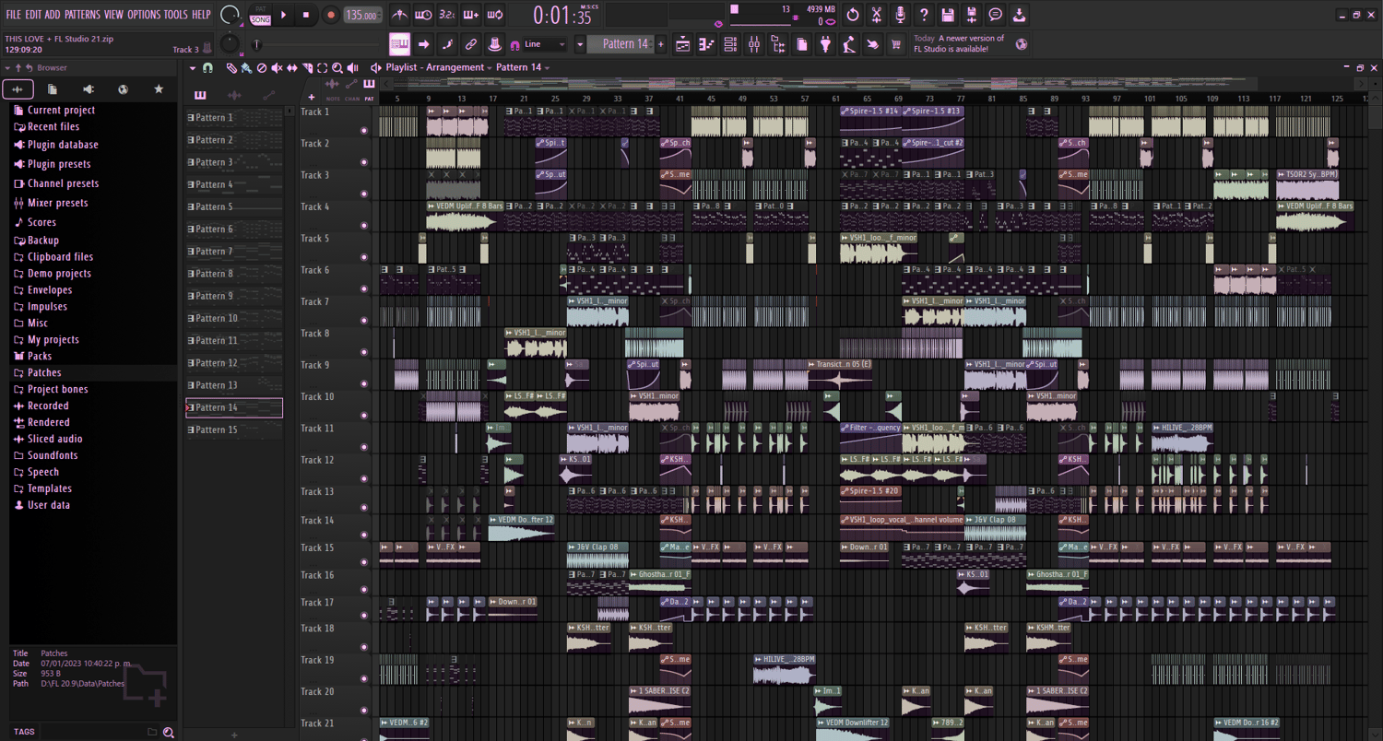The width and height of the screenshot is (1383, 741).
Task: Open the help question mark icon
Action: (x=924, y=15)
